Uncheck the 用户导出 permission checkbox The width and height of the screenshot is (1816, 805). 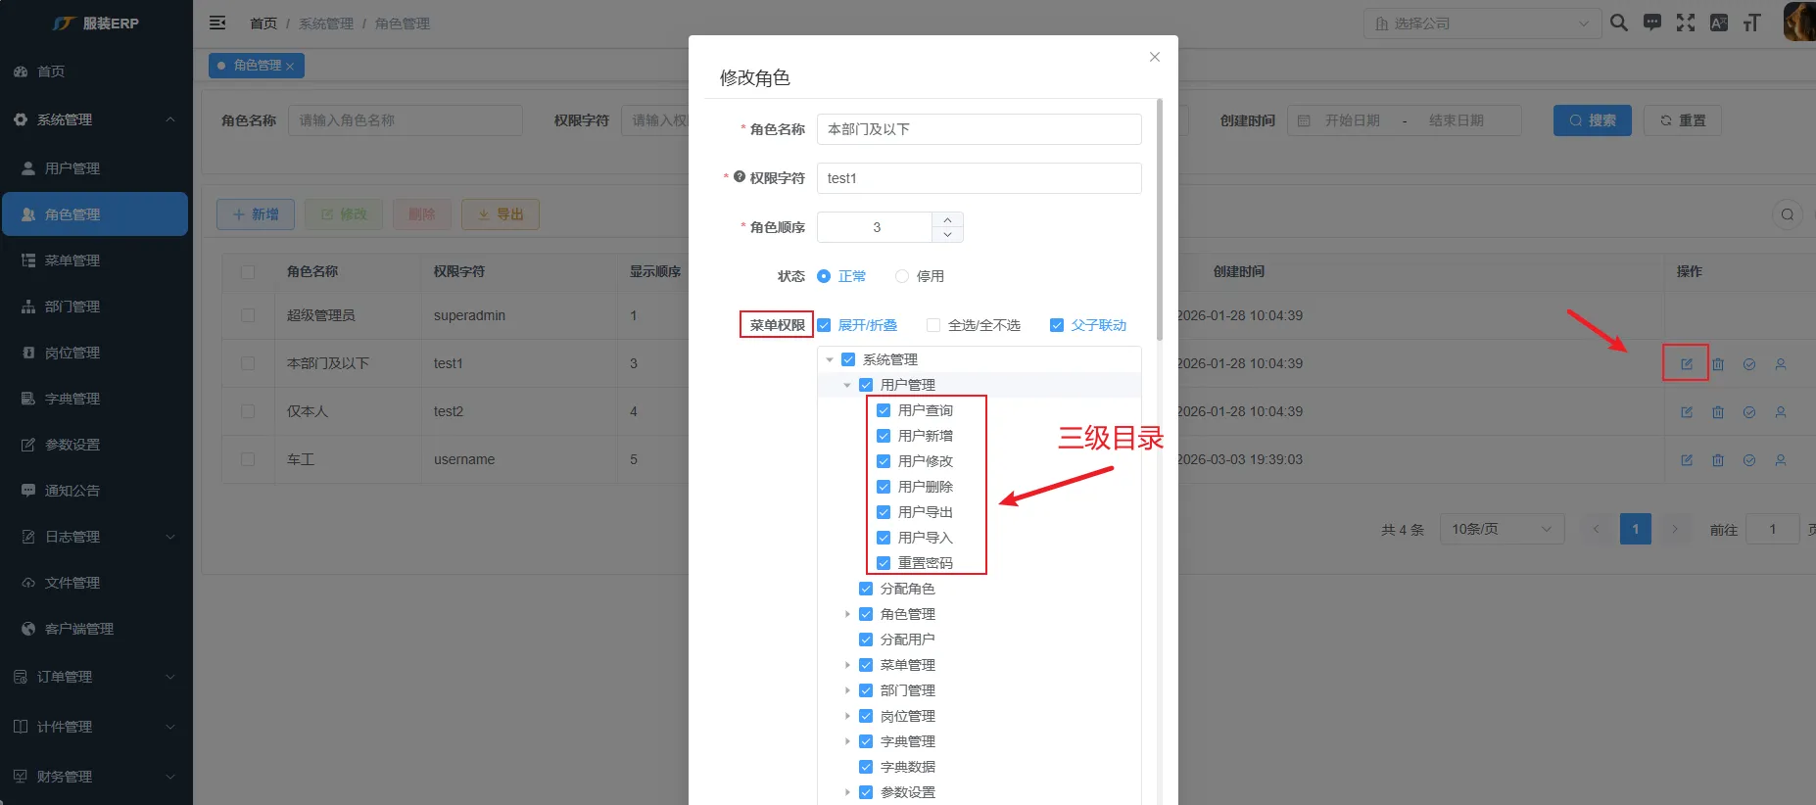(884, 512)
